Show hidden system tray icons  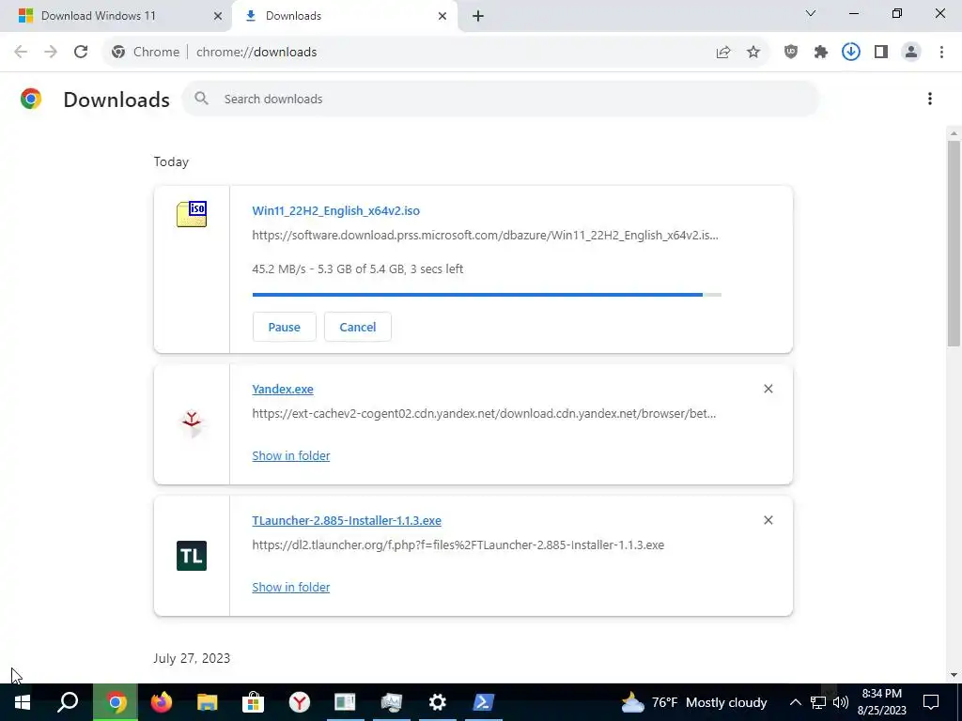tap(795, 702)
